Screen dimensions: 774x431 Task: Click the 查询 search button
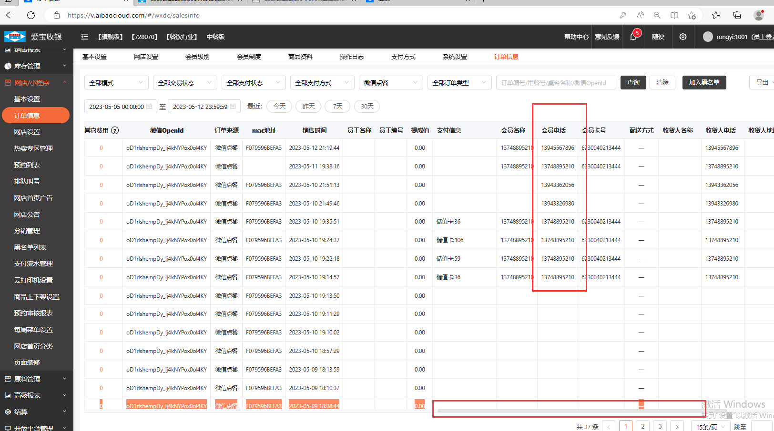[633, 82]
